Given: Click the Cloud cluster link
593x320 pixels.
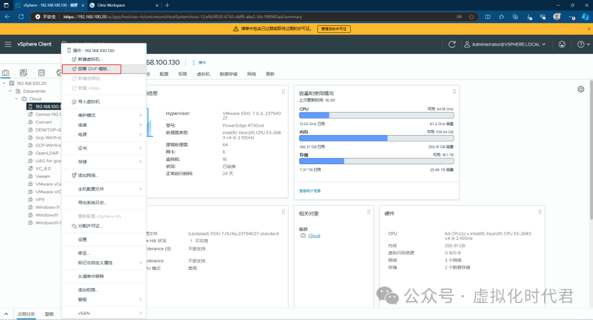Looking at the screenshot, I should click(314, 235).
